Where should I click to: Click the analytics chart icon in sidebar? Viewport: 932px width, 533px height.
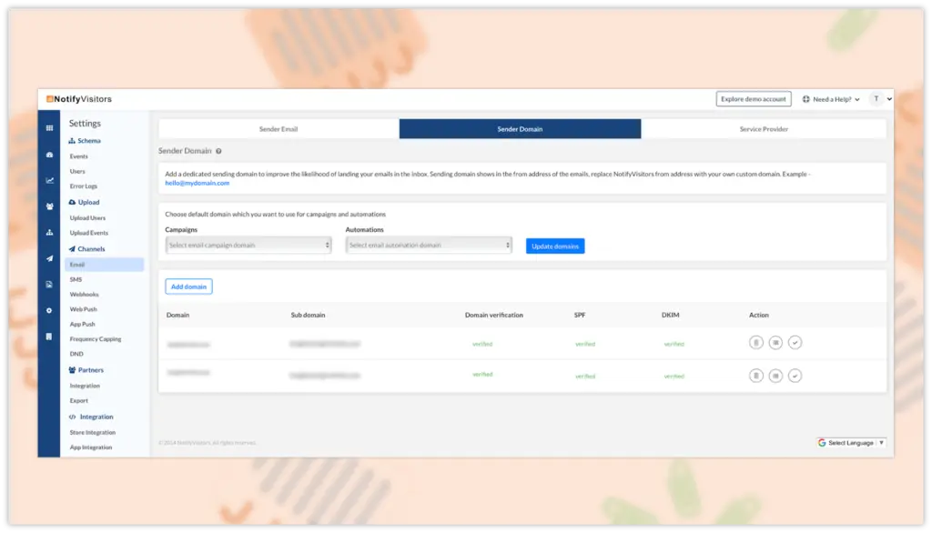click(x=49, y=180)
